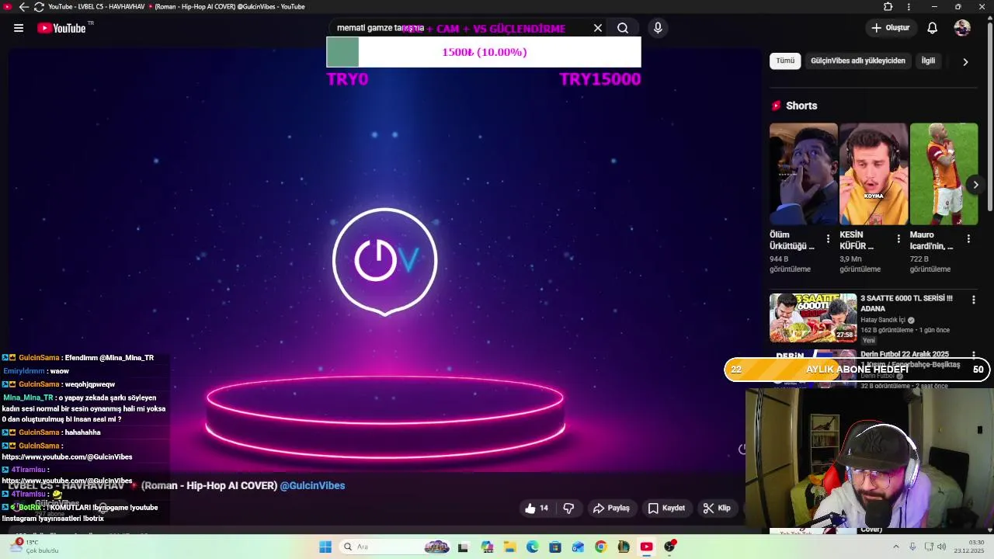The width and height of the screenshot is (994, 559).
Task: Open options for 3 SAATTE 6000 TL video
Action: [x=973, y=300]
